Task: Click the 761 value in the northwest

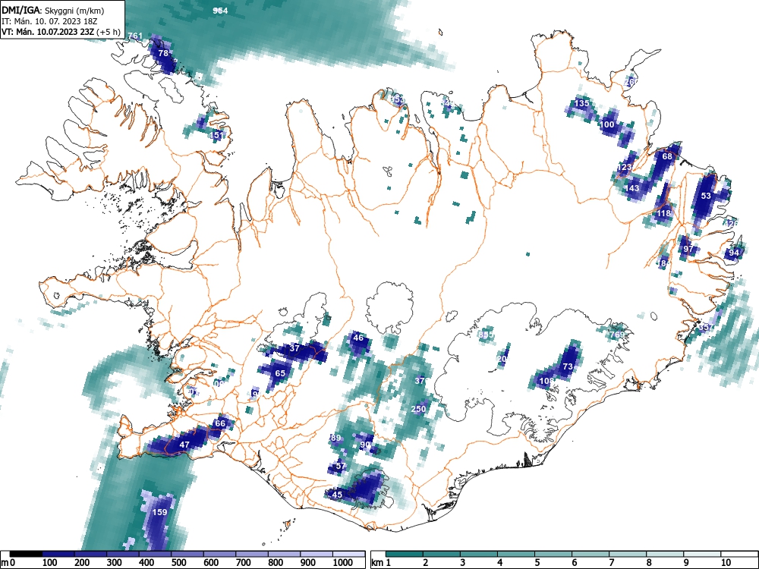Action: [x=136, y=36]
